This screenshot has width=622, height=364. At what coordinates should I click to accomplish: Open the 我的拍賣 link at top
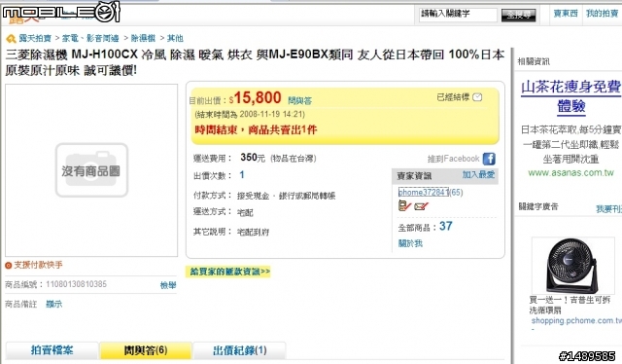602,14
